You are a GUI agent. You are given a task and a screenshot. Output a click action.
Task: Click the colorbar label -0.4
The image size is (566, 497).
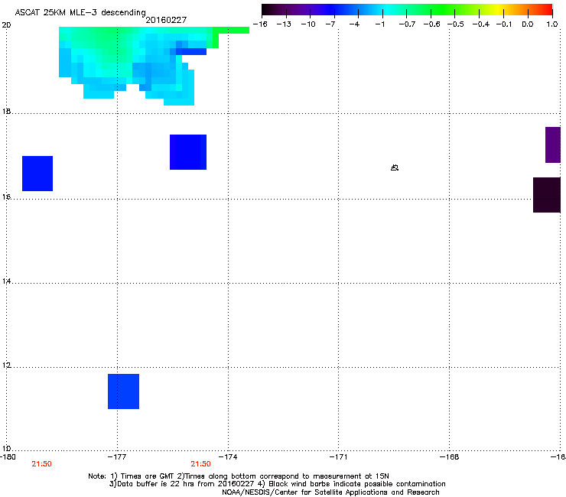(481, 24)
